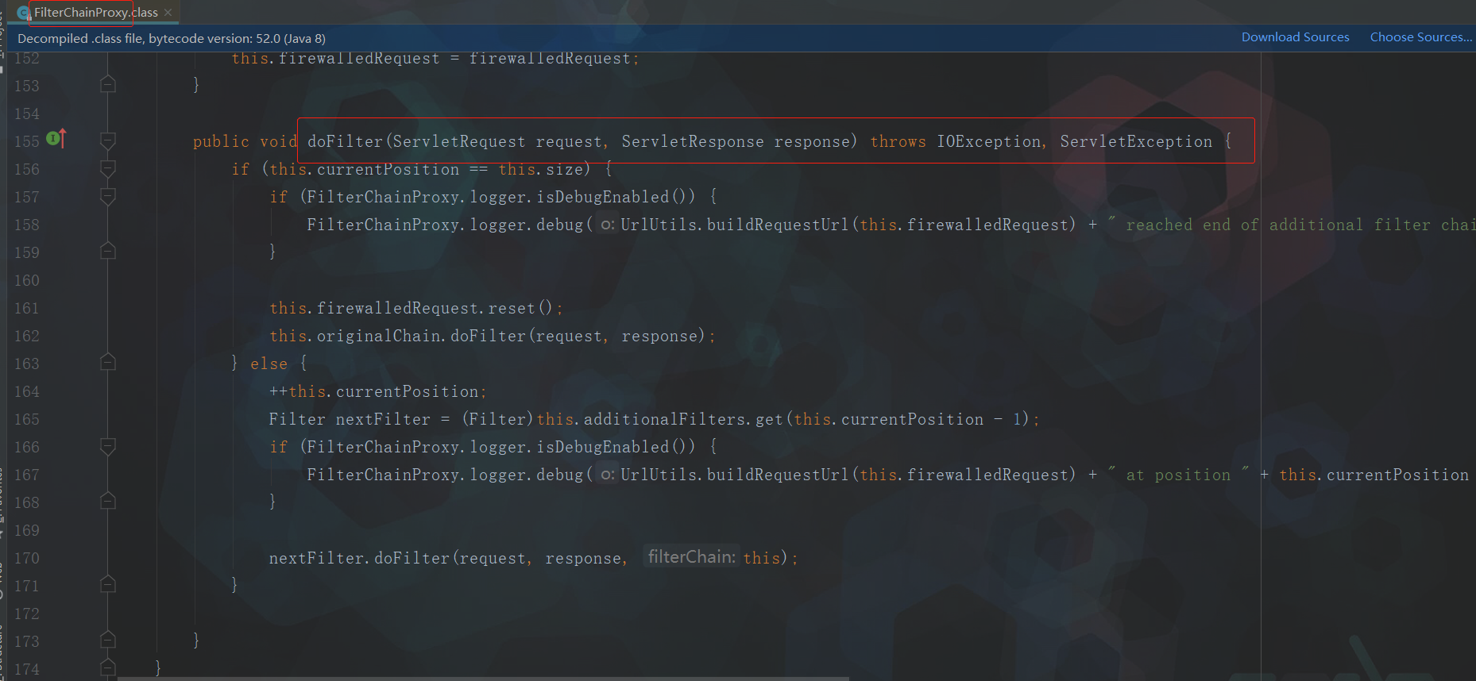Click the 'o:' parameter hint on line 158

(607, 225)
